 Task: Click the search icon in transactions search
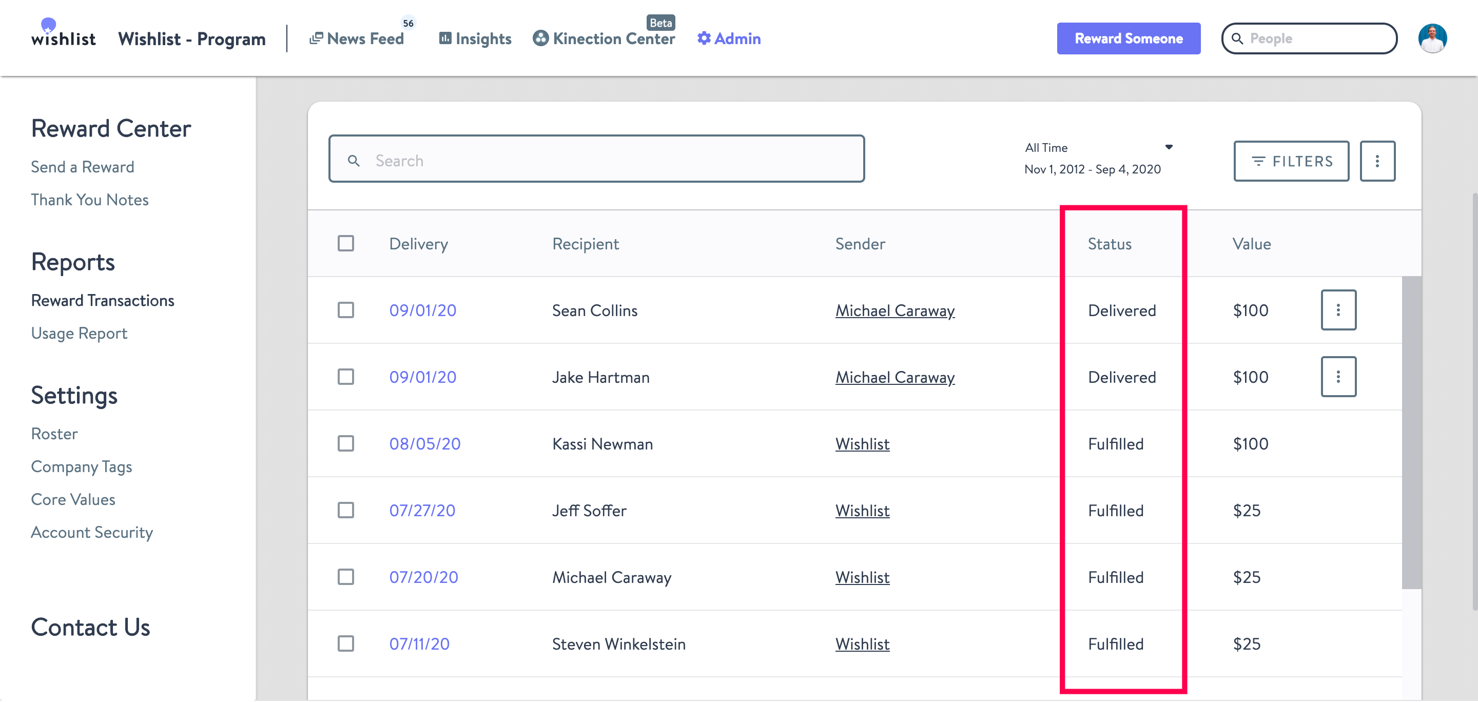[354, 161]
